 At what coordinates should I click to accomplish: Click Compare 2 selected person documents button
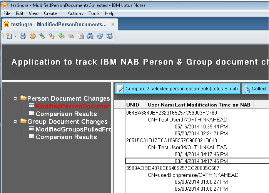pyautogui.click(x=178, y=89)
